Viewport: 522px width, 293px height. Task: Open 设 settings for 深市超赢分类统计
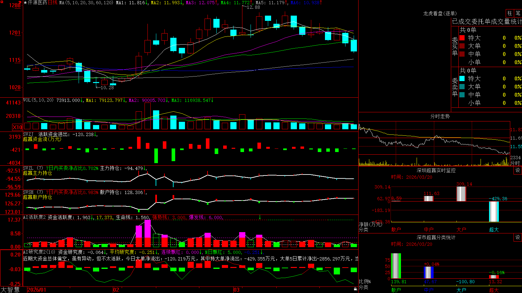[518, 237]
